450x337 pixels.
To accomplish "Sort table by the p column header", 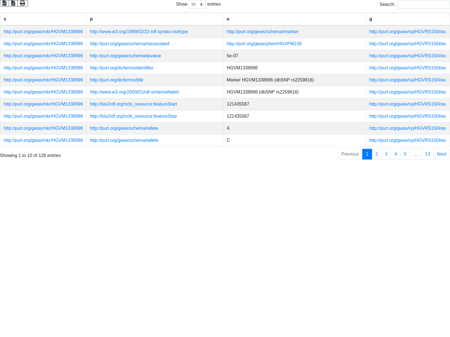I will [x=155, y=19].
